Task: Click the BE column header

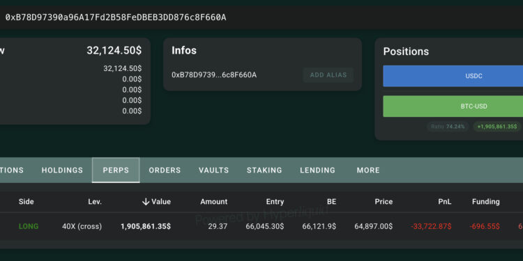Action: pos(331,201)
